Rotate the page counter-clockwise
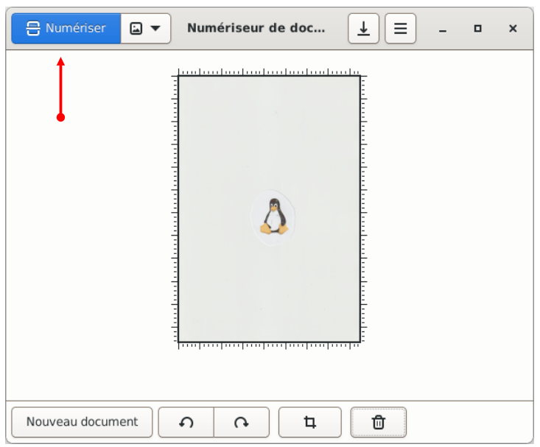 (186, 422)
